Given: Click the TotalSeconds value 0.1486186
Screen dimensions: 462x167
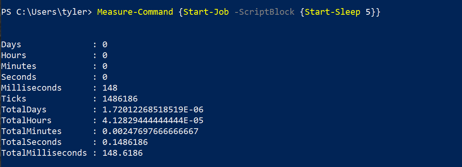Looking at the screenshot, I should (x=125, y=142).
